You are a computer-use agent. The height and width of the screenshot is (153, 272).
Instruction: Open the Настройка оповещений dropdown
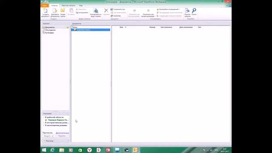(x=168, y=9)
